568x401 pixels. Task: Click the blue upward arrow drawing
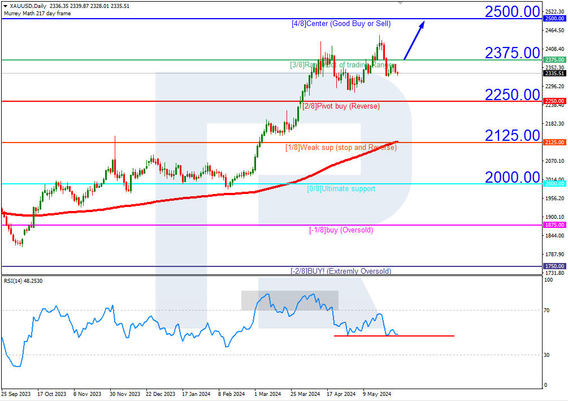(414, 40)
